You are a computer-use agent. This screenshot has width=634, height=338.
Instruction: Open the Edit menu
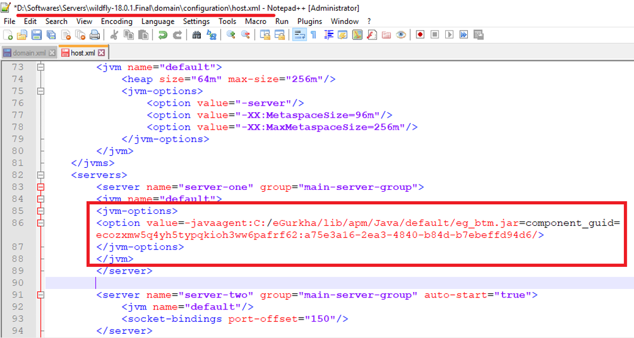point(30,21)
